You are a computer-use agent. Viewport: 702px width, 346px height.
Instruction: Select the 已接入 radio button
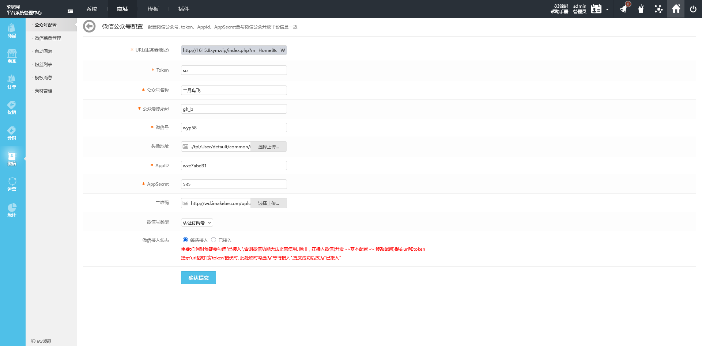(x=214, y=240)
